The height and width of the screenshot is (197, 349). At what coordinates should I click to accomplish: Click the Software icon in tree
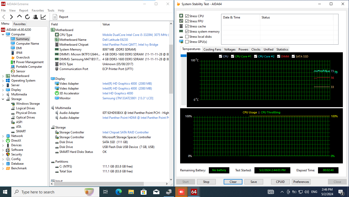click(x=8, y=150)
